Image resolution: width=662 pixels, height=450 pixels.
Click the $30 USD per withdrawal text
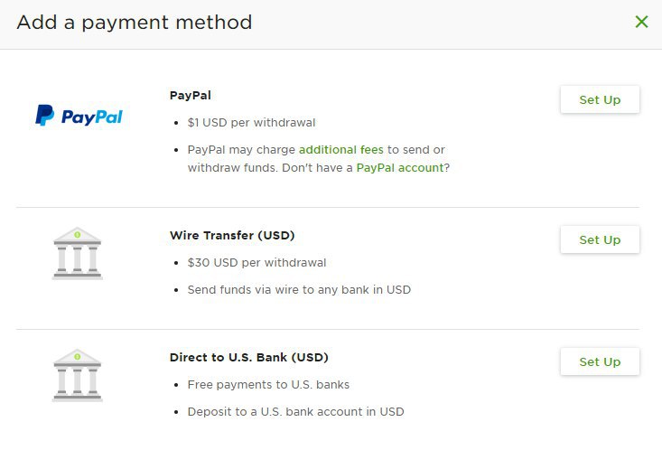point(256,263)
